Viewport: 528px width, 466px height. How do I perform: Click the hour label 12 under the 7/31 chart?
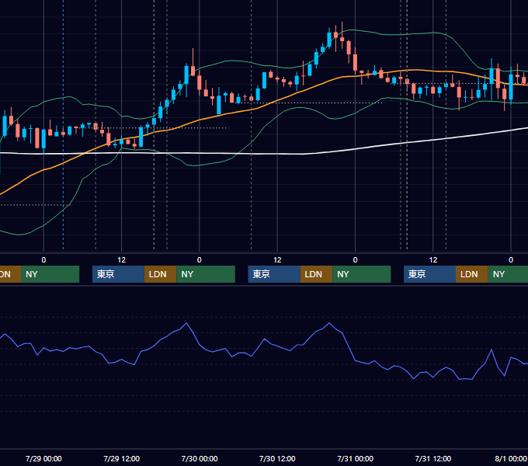[x=433, y=260]
